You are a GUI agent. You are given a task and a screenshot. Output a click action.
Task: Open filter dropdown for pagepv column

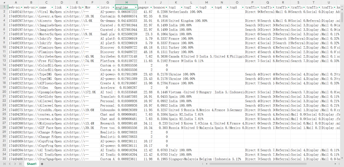pos(151,7)
